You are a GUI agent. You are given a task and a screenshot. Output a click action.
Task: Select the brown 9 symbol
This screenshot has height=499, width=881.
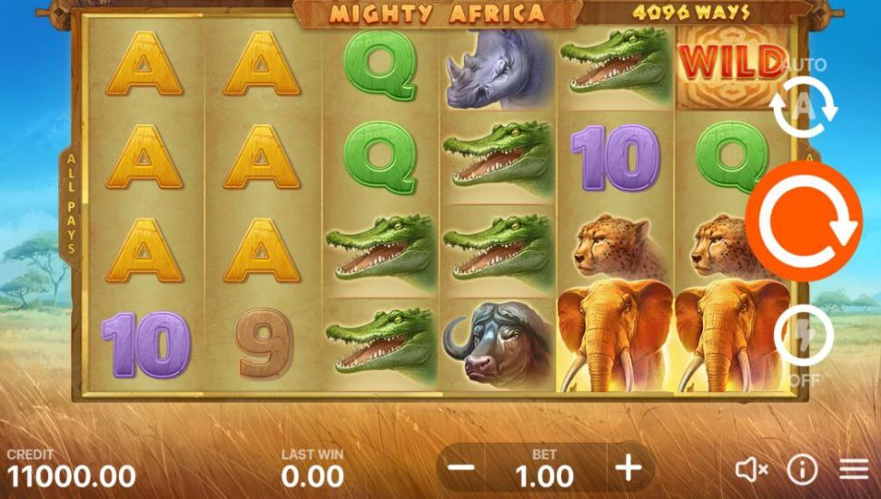tap(263, 343)
